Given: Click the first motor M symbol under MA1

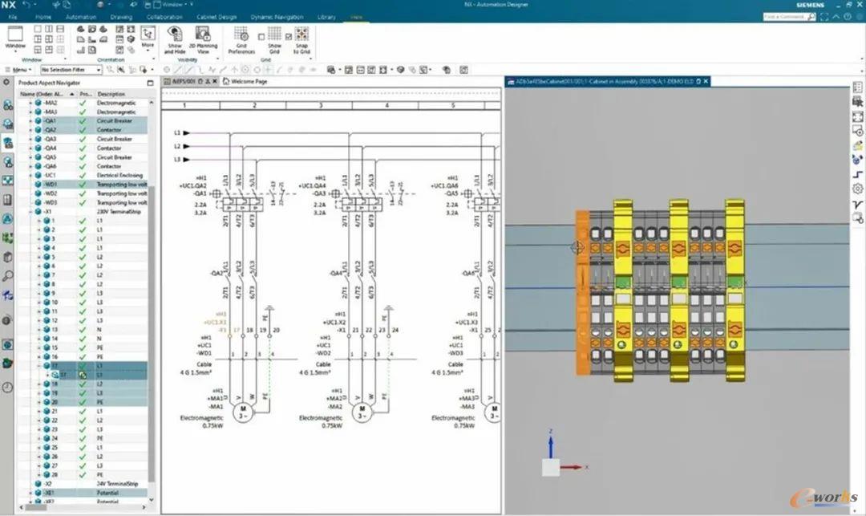Looking at the screenshot, I should [x=242, y=412].
